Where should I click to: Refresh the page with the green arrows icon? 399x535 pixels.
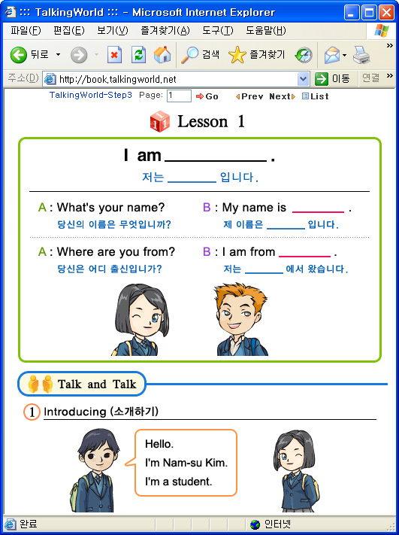click(x=139, y=55)
